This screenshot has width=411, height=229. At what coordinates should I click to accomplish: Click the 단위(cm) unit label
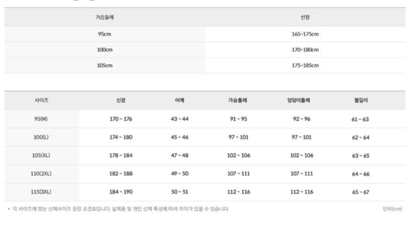[392, 209]
